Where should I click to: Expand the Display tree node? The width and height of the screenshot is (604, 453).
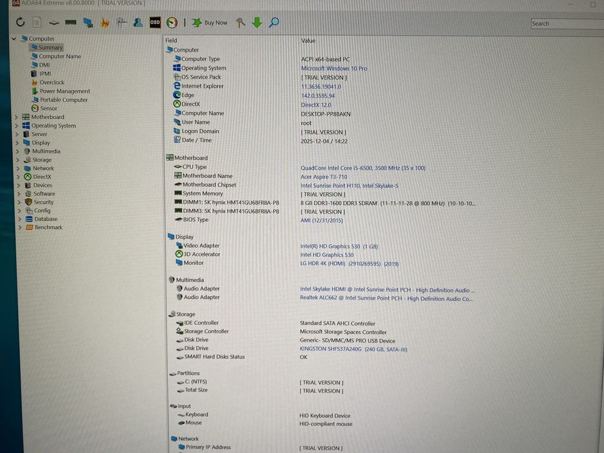point(17,142)
